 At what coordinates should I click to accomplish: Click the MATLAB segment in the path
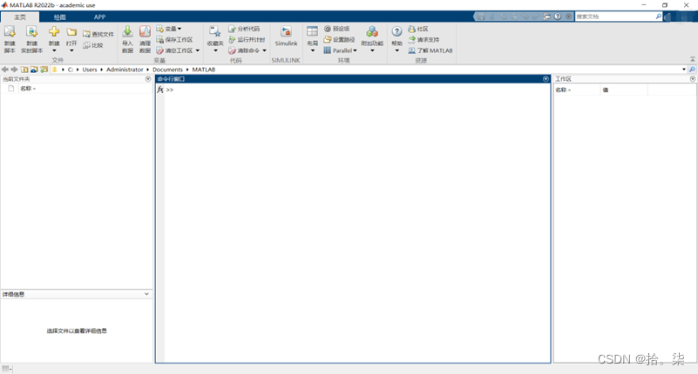point(204,70)
